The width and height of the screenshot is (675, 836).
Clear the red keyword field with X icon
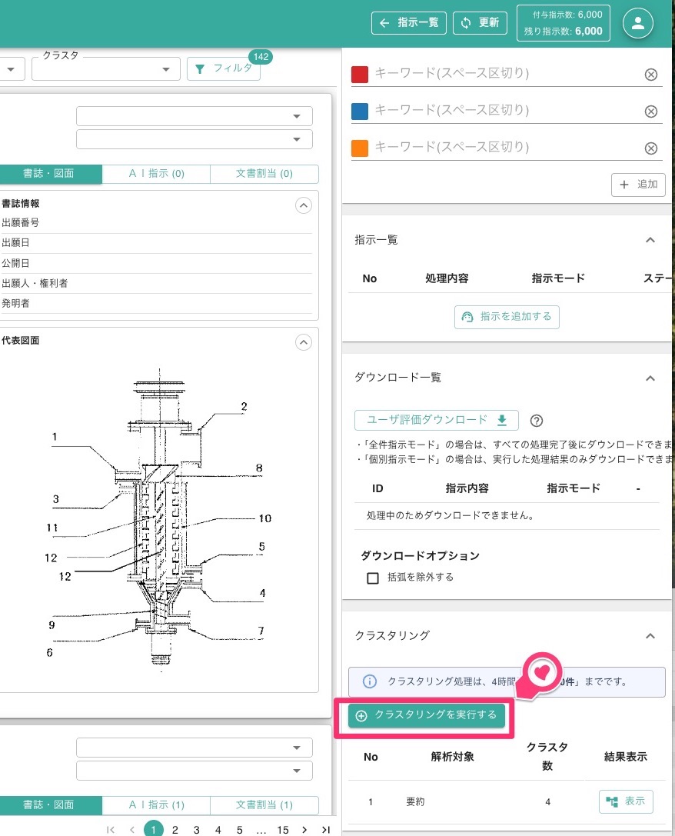click(650, 75)
